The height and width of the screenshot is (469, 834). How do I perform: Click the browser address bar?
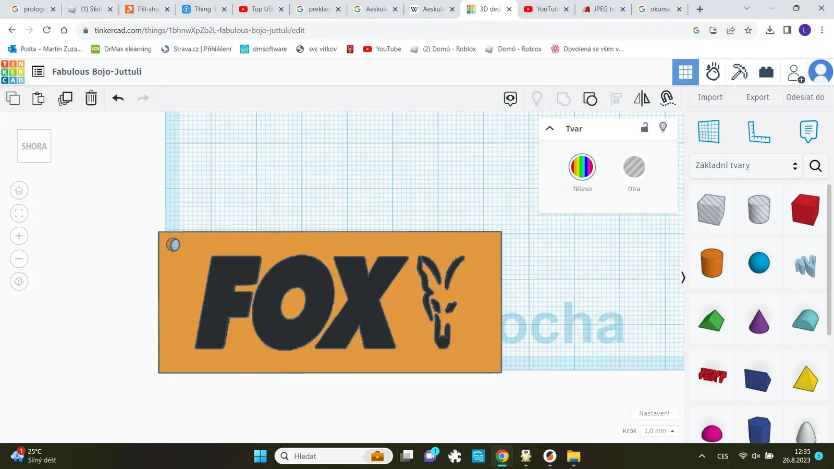pyautogui.click(x=386, y=30)
